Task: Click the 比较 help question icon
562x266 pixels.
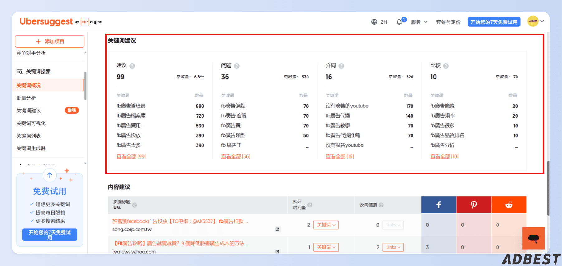Action: 446,66
